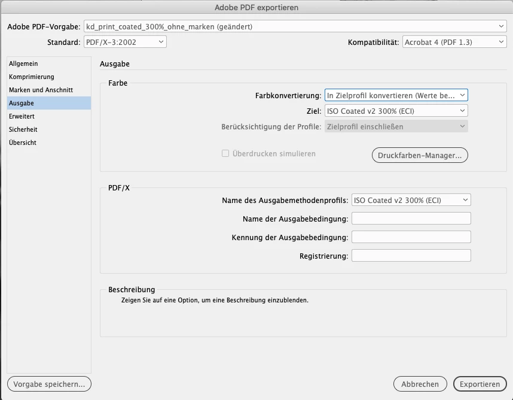This screenshot has height=400, width=513.
Task: Focus the Kennung der Ausgabebedingung field
Action: click(411, 237)
